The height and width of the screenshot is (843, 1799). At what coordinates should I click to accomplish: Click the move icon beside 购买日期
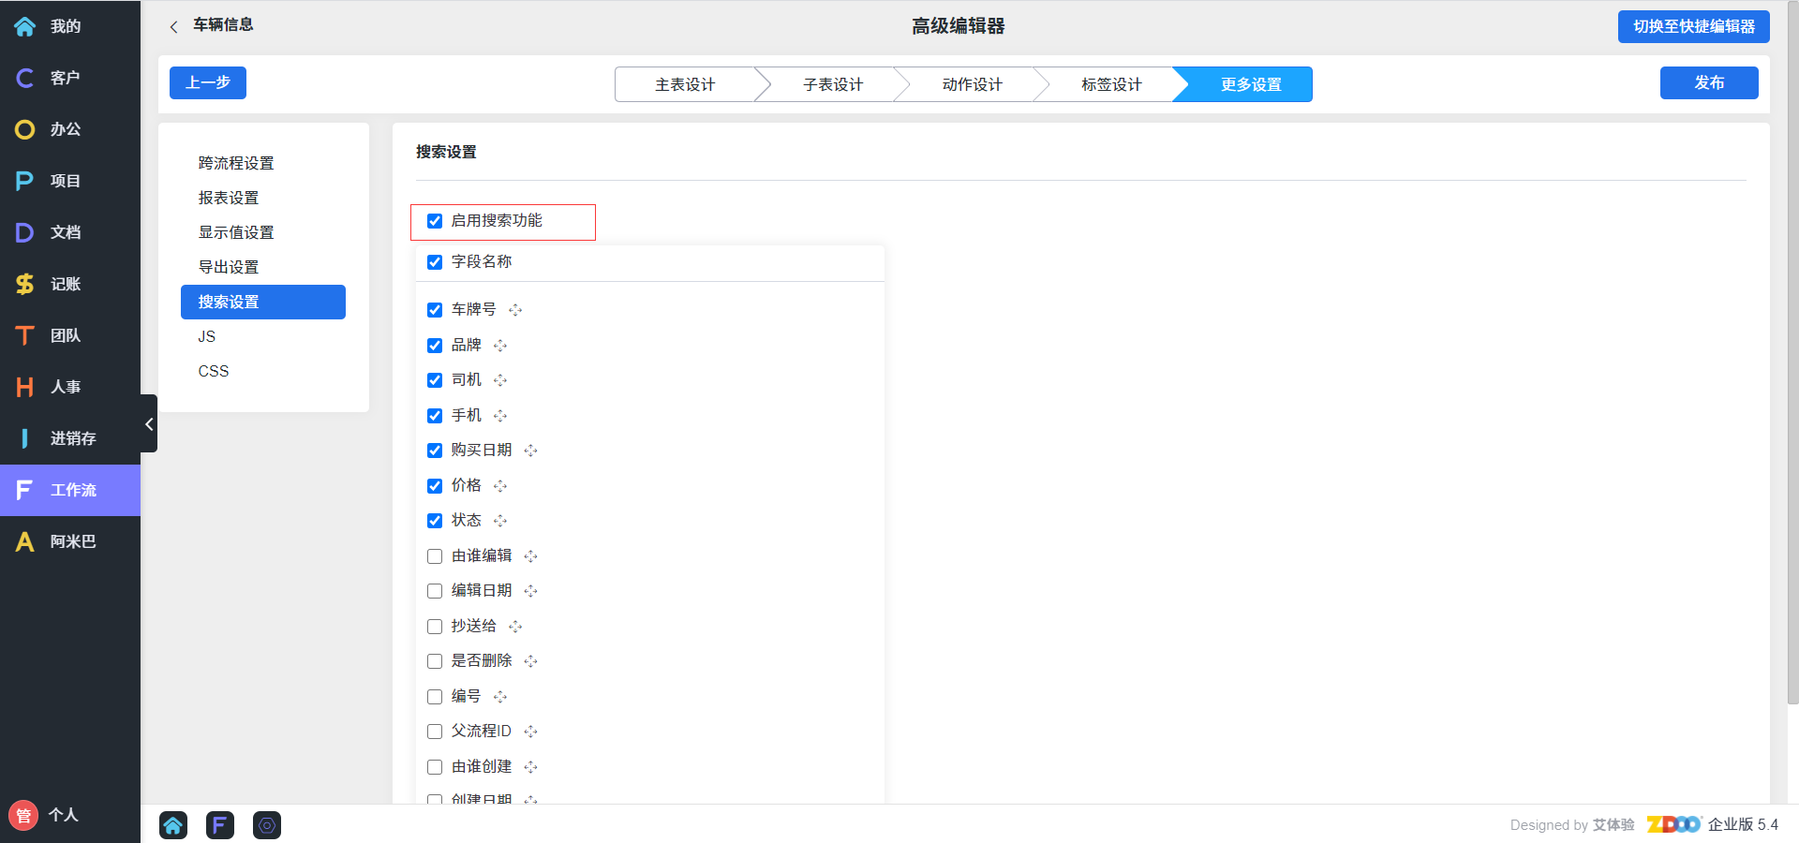point(531,451)
